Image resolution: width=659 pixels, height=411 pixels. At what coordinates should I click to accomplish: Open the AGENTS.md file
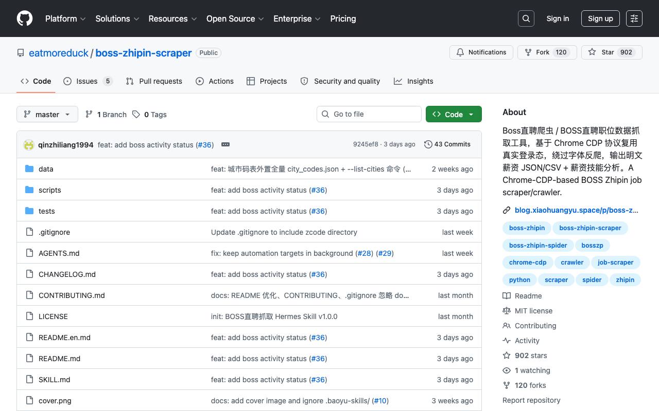59,253
